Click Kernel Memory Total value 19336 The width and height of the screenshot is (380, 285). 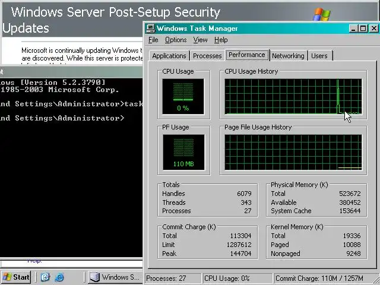coord(351,236)
